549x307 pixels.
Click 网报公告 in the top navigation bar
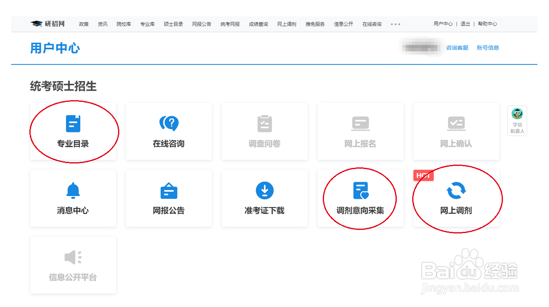[x=202, y=24]
